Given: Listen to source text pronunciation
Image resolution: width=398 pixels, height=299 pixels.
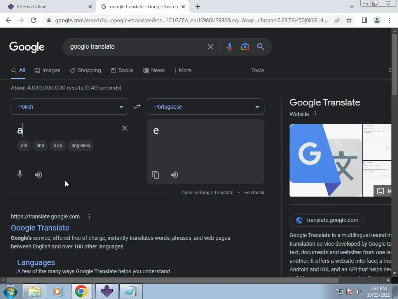Looking at the screenshot, I should click(x=38, y=175).
